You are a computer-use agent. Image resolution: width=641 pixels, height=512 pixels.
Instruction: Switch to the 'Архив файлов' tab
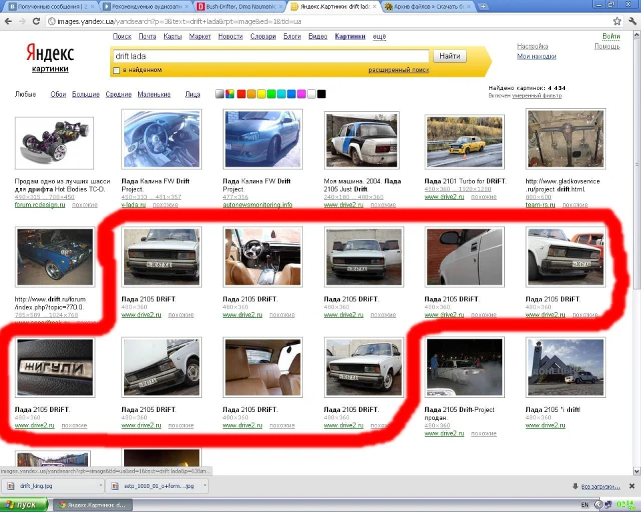pyautogui.click(x=429, y=7)
